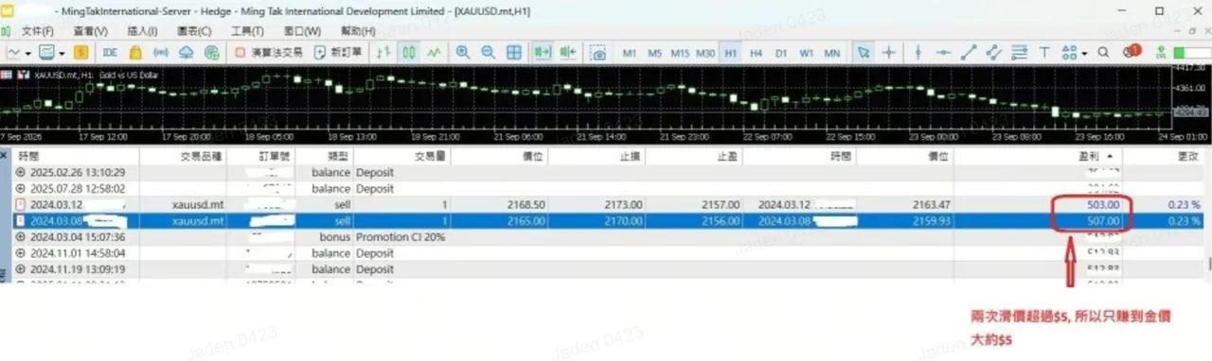The image size is (1212, 361).
Task: Select the W1 timeframe button
Action: [x=807, y=53]
